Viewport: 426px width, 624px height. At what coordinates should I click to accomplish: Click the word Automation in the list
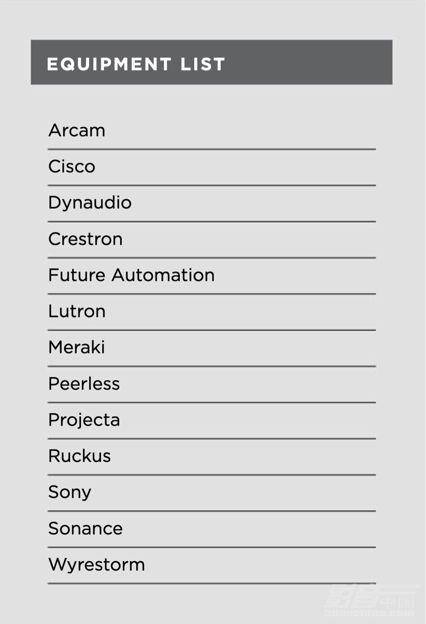(x=163, y=275)
